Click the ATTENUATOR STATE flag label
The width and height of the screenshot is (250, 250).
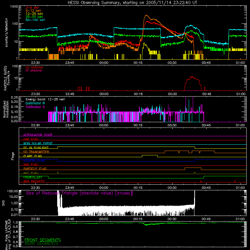point(38,135)
